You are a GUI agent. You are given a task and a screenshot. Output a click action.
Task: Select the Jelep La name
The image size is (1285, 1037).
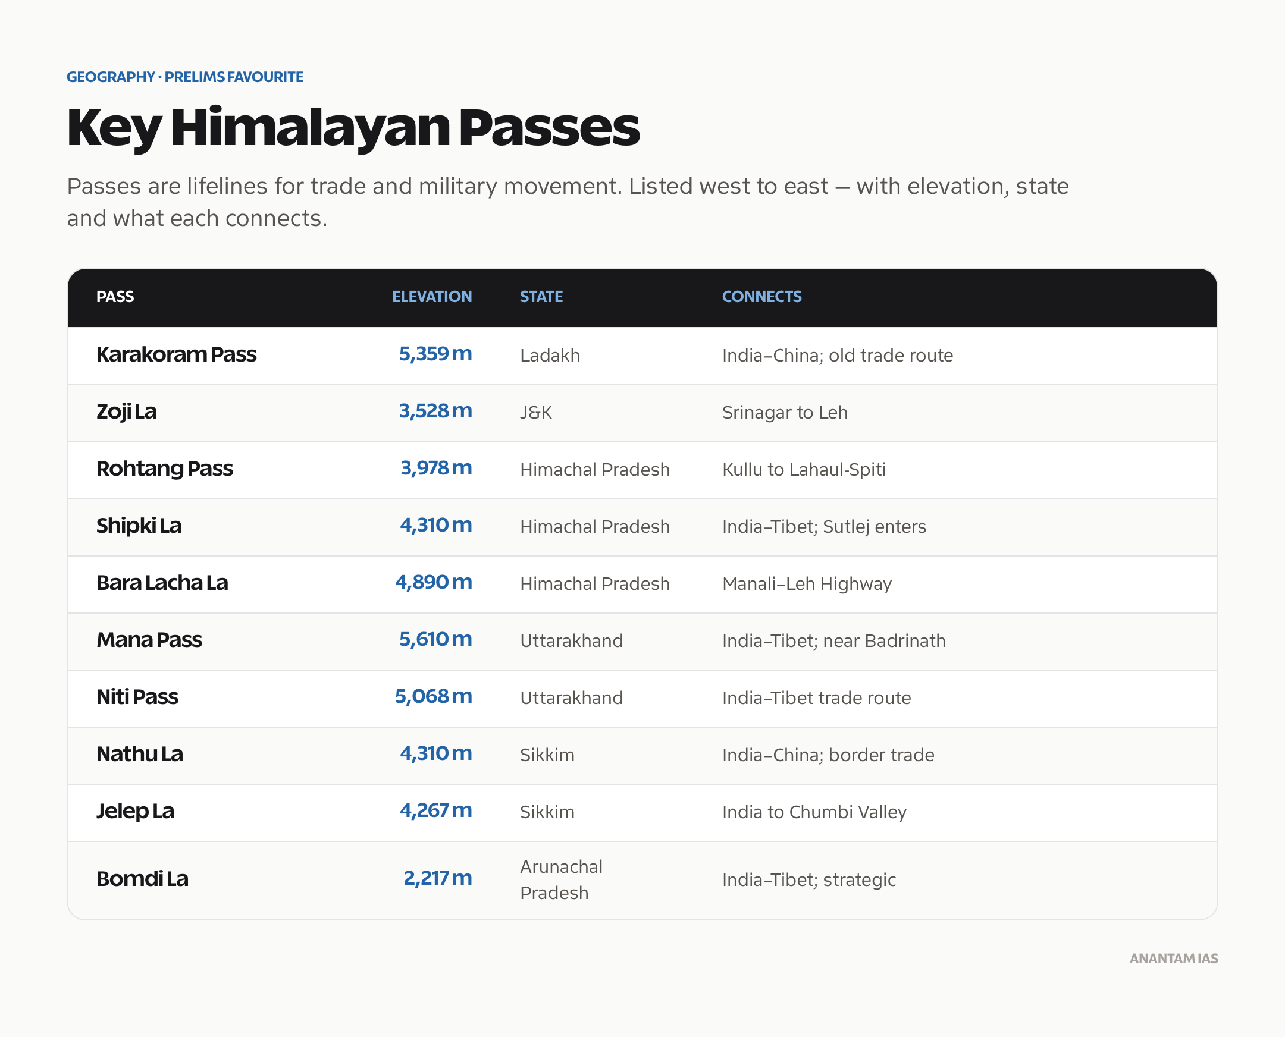[135, 811]
